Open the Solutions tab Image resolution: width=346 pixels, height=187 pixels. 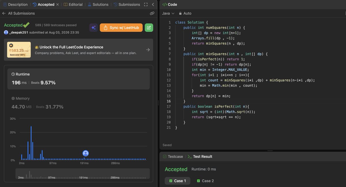(x=98, y=5)
